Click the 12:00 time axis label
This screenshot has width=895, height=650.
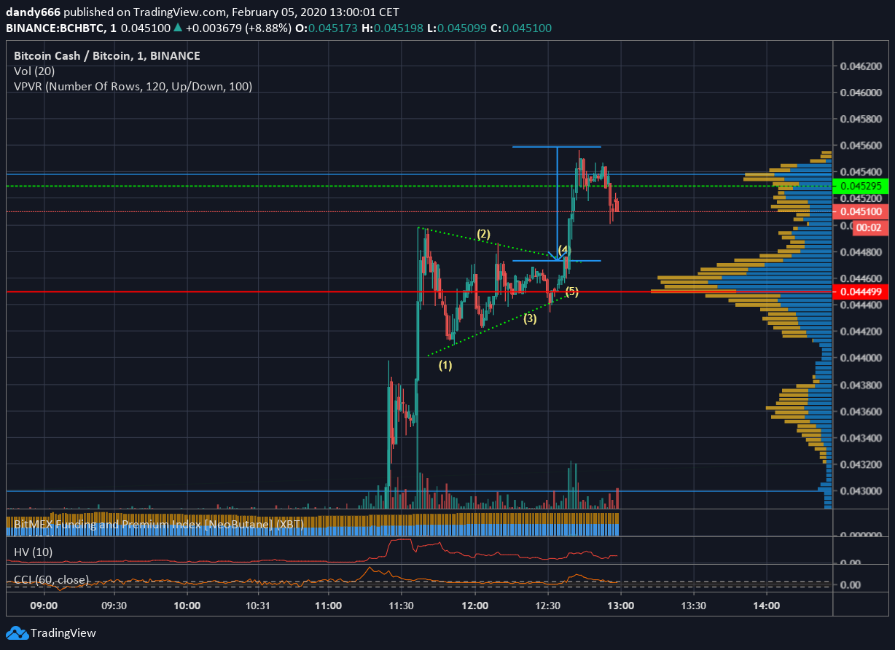click(x=475, y=606)
